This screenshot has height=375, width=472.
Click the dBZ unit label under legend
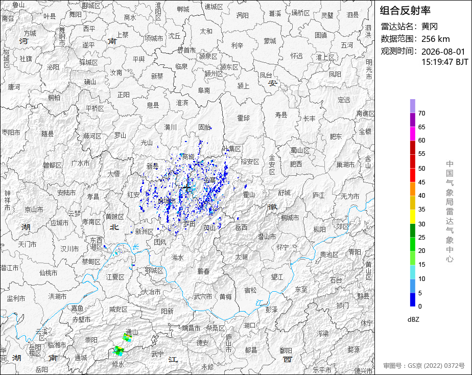(413, 319)
